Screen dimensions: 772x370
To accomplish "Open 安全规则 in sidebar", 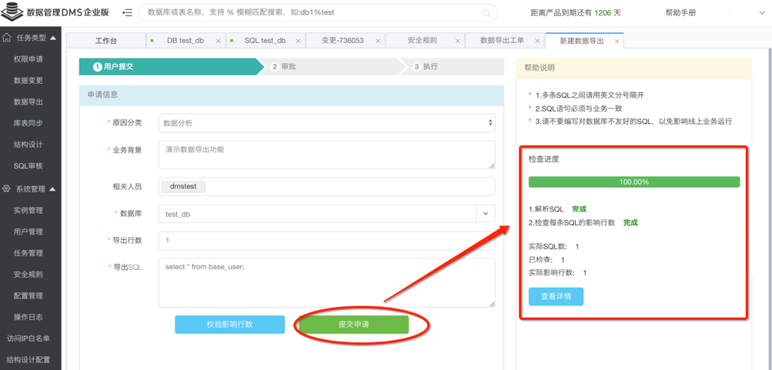I will [x=28, y=275].
